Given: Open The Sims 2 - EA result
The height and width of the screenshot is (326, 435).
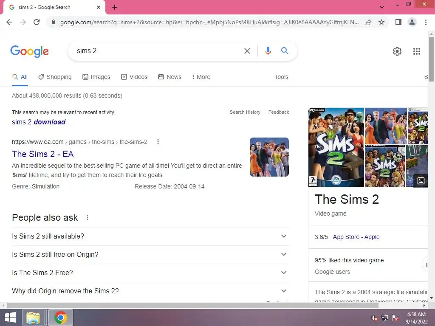Looking at the screenshot, I should point(43,154).
